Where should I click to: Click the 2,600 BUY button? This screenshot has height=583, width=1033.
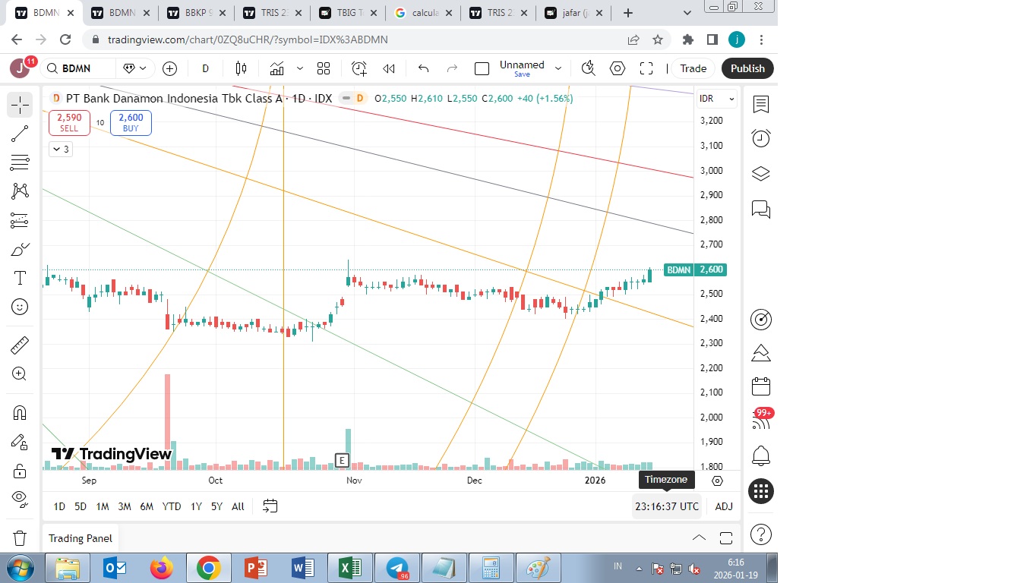point(131,122)
